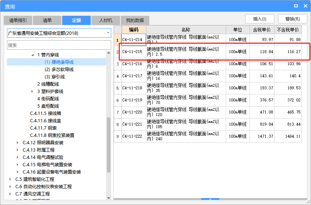This screenshot has height=205, width=311.
Task: Switch to the 清单指引 tab
Action: pyautogui.click(x=18, y=20)
